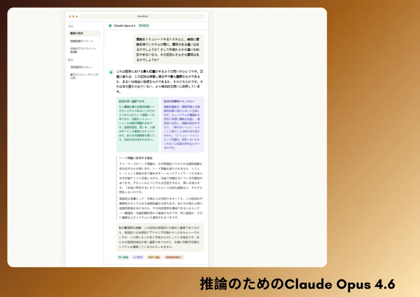Image resolution: width=420 pixels, height=297 pixels.
Task: Click the red close dot of the browser window
Action: 70,16
